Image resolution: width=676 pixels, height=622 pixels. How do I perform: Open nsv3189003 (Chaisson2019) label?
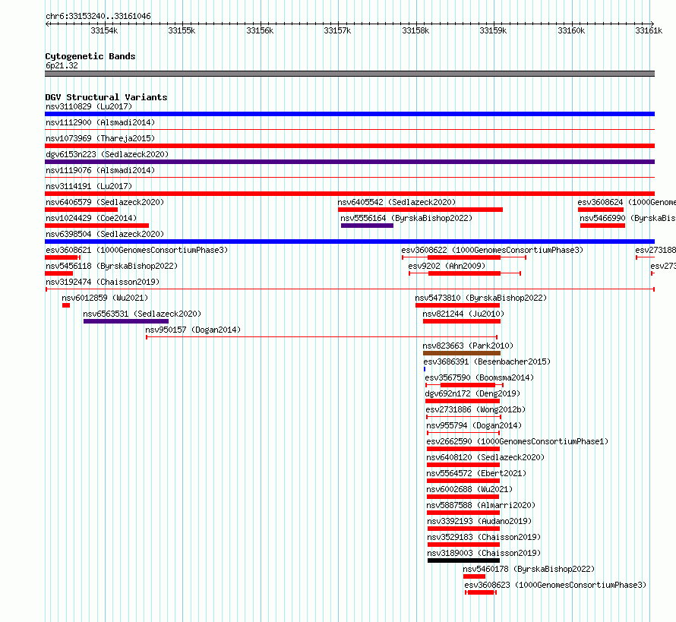coord(484,553)
